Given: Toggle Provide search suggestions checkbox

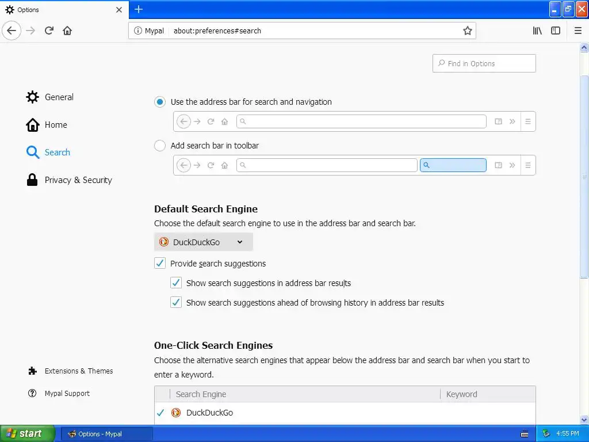Looking at the screenshot, I should [160, 263].
